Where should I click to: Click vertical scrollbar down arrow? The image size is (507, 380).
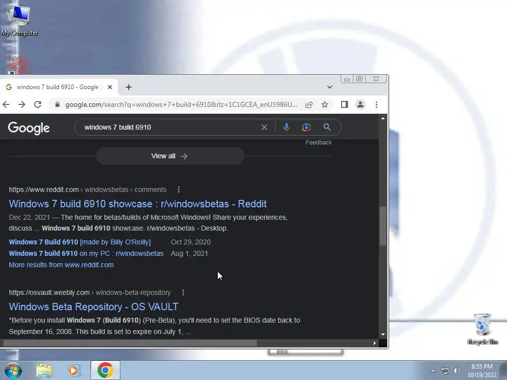click(383, 335)
